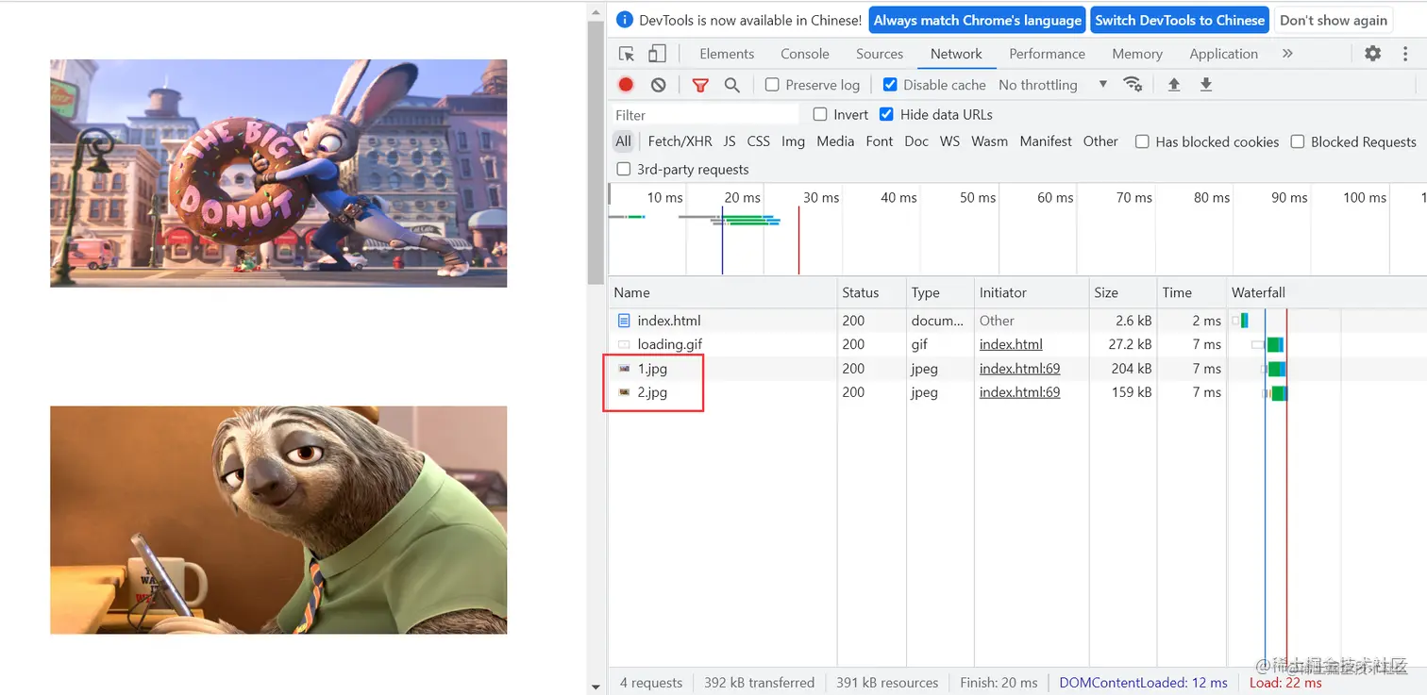Click the page scrollbar down arrow
Image resolution: width=1427 pixels, height=695 pixels.
[x=595, y=687]
